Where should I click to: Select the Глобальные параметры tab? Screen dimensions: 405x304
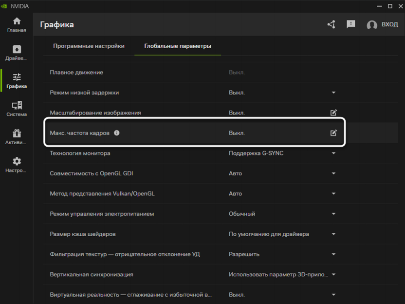(178, 46)
